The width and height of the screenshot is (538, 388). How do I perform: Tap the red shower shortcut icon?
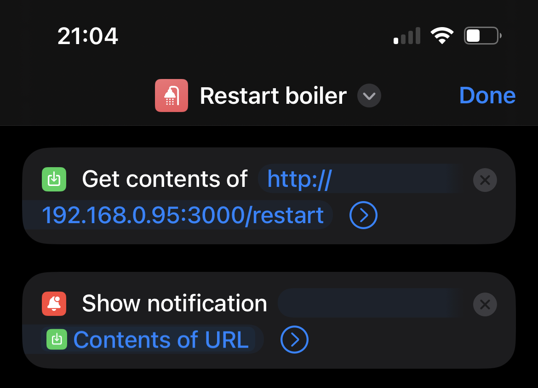[x=171, y=96]
